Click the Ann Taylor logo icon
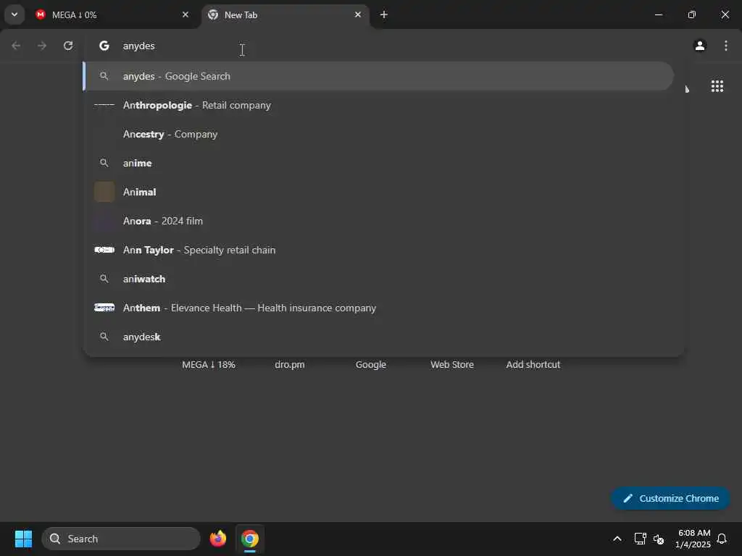742x556 pixels. [x=104, y=250]
